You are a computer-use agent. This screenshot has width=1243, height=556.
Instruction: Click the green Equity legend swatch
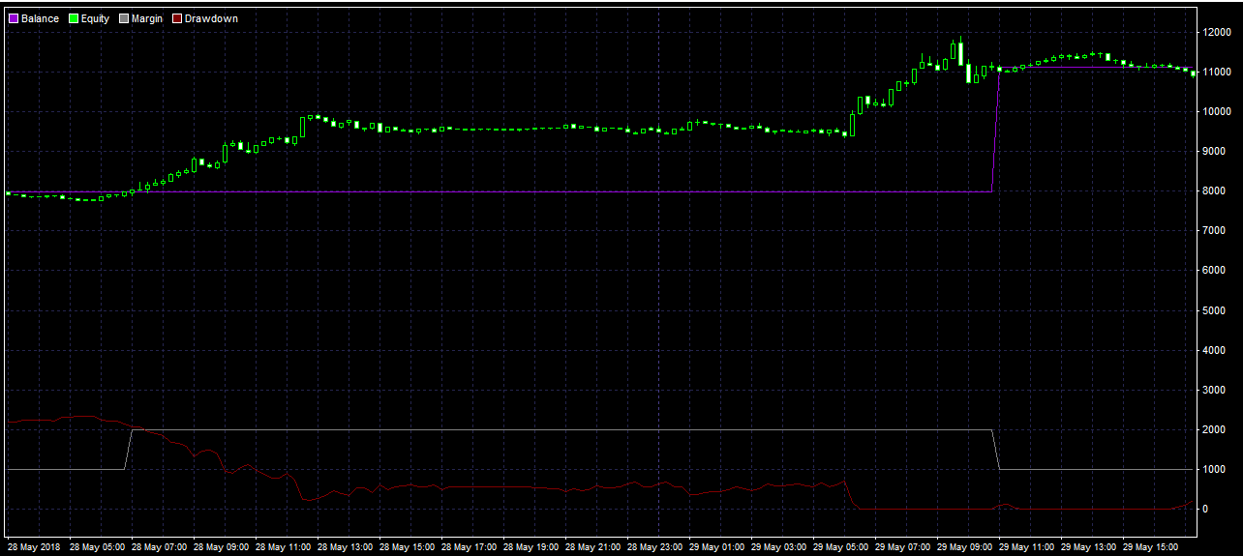pos(72,18)
